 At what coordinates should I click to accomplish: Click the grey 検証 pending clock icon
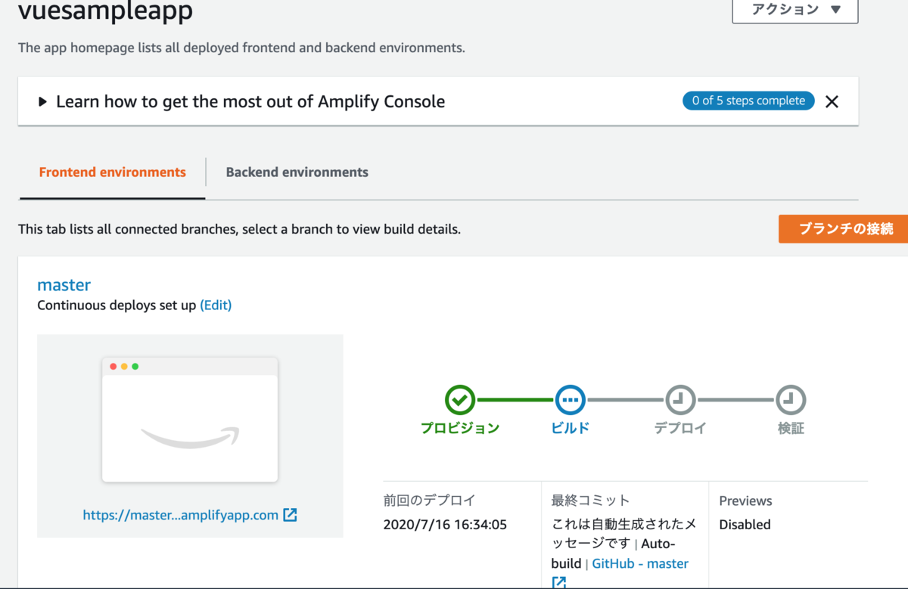coord(791,400)
